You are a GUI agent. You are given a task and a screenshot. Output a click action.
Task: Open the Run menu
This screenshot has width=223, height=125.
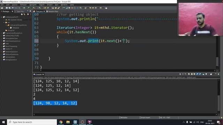click(56, 5)
